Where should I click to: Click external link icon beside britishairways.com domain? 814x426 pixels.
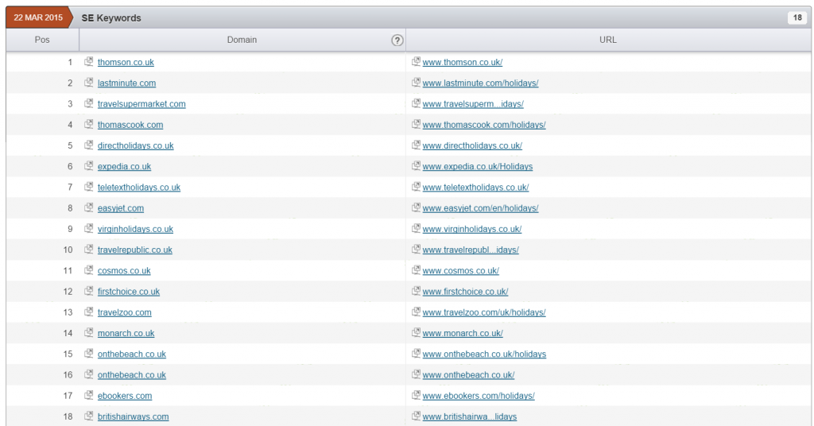click(89, 416)
